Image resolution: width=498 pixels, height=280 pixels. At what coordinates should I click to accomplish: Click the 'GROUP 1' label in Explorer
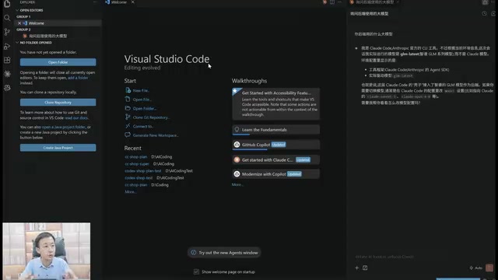coord(23,16)
